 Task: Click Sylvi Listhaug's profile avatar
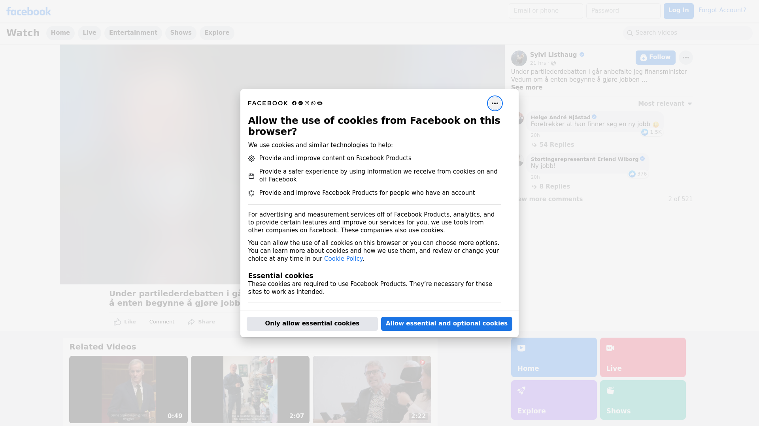click(x=519, y=58)
